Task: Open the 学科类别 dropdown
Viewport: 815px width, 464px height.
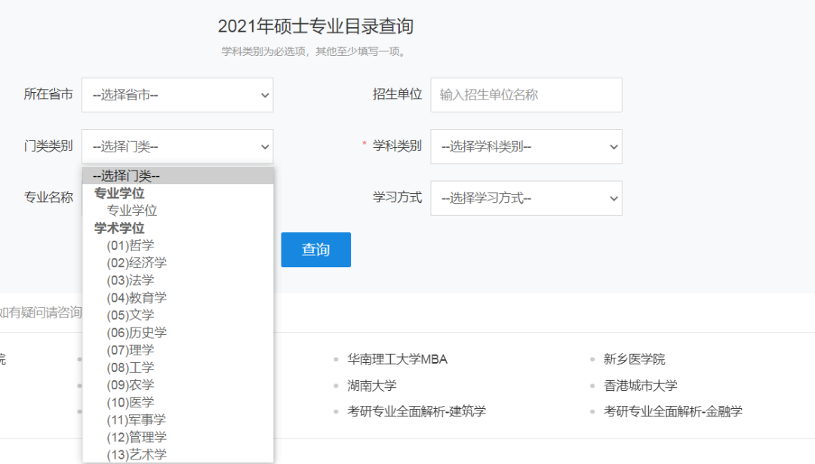Action: (526, 146)
